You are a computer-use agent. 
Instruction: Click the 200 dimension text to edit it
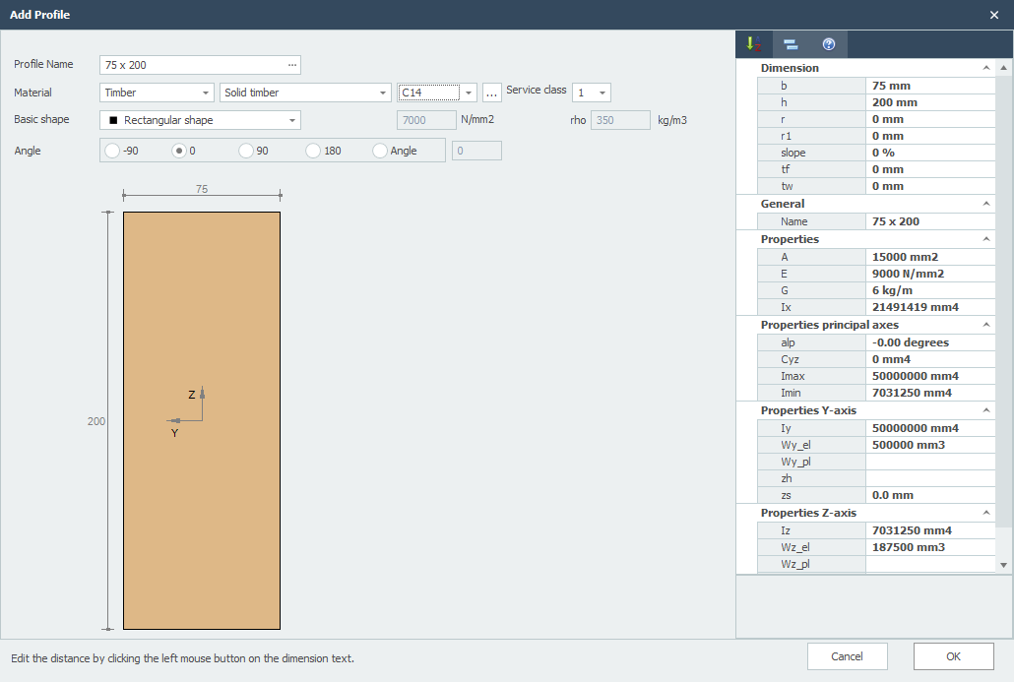[x=95, y=420]
